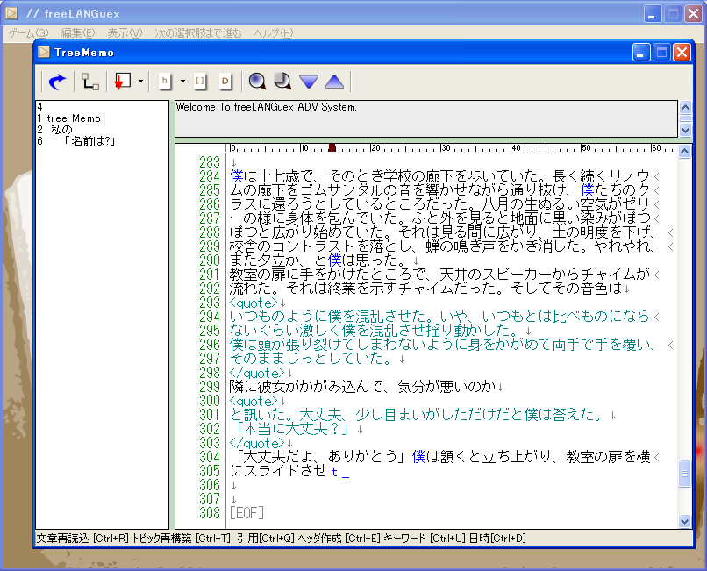
Task: Click the tree structure toolbar icon
Action: coord(90,82)
